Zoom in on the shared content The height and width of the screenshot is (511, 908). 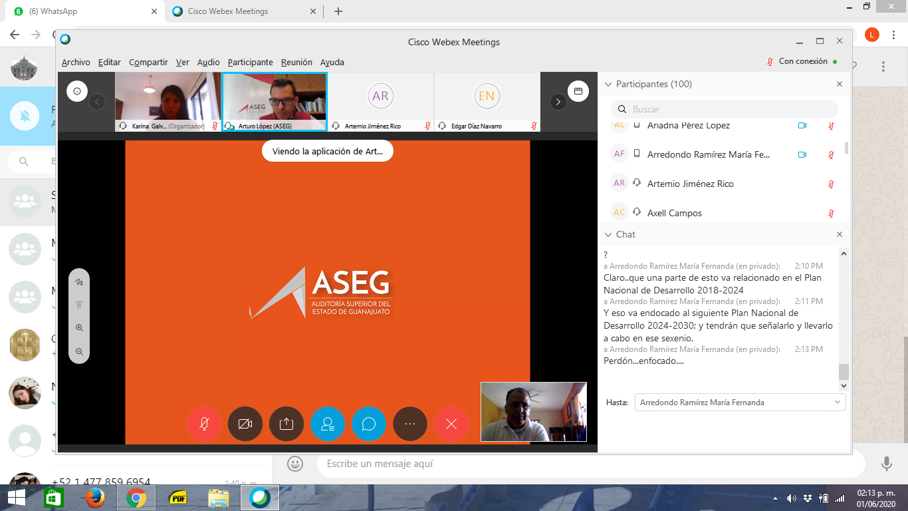click(x=79, y=328)
